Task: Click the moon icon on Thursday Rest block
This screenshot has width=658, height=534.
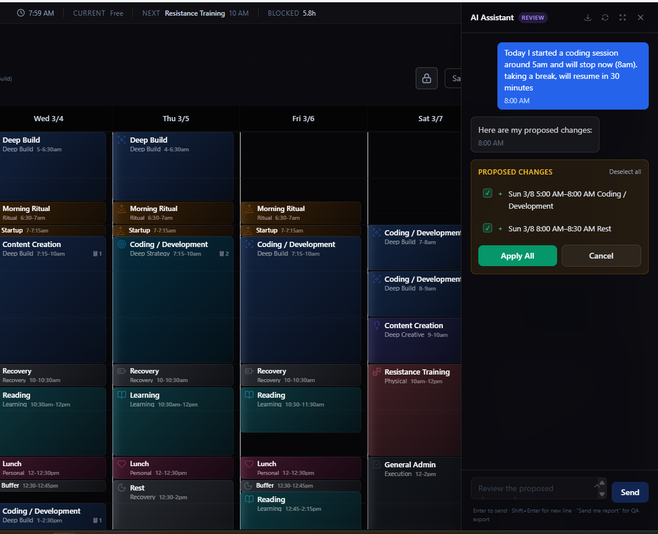Action: pyautogui.click(x=122, y=488)
